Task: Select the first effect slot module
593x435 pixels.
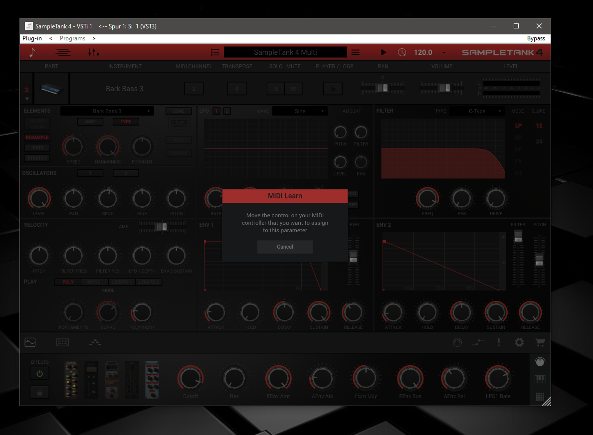Action: [x=71, y=380]
